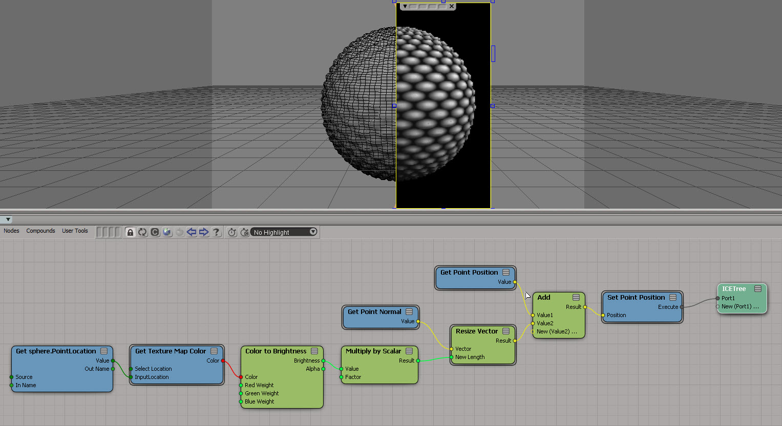The height and width of the screenshot is (426, 782).
Task: Go forward with the right arrow icon
Action: [204, 232]
